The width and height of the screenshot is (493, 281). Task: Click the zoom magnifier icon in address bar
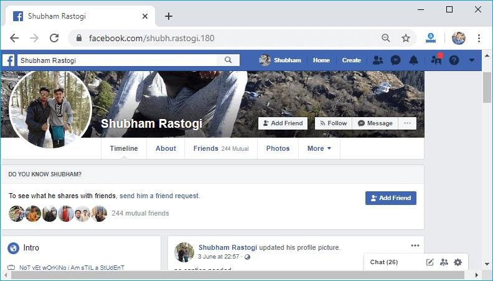(x=386, y=38)
